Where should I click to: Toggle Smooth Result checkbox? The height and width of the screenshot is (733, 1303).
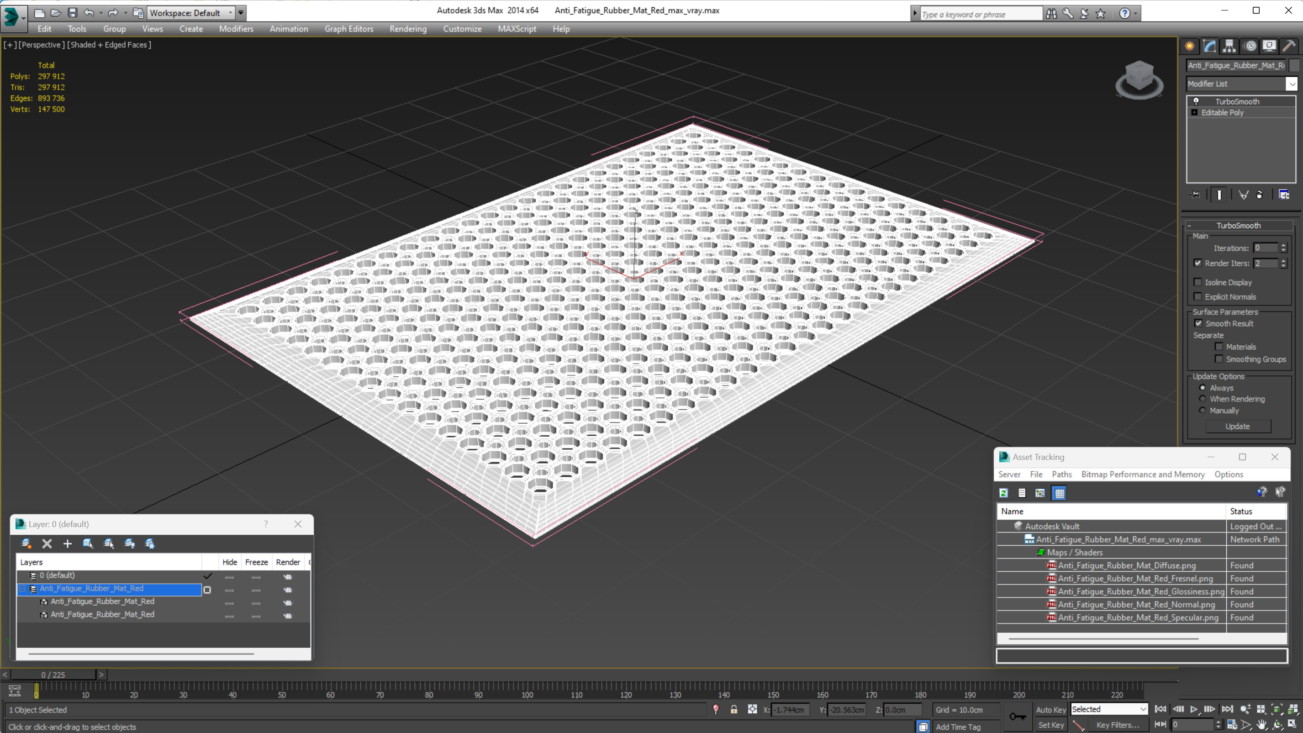pos(1198,323)
